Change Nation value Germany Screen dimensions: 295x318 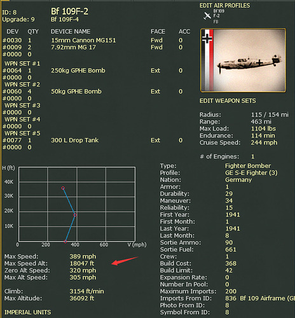pyautogui.click(x=238, y=179)
